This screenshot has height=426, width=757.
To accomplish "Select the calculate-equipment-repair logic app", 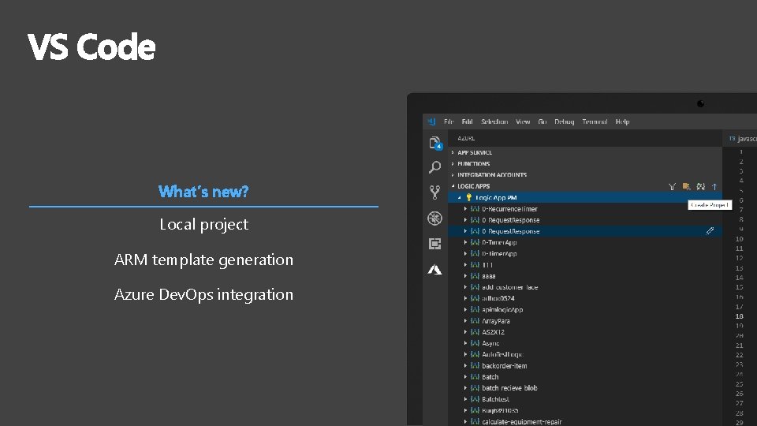I will (x=521, y=421).
